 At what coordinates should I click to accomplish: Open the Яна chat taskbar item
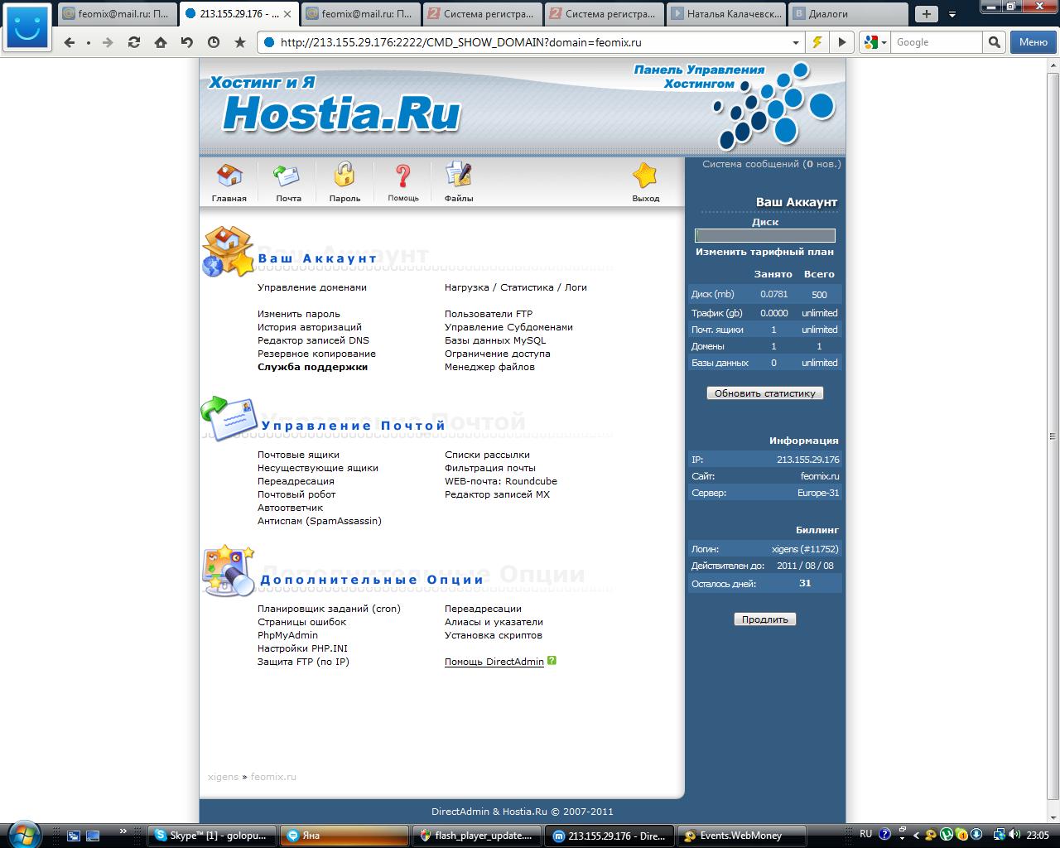(x=344, y=836)
